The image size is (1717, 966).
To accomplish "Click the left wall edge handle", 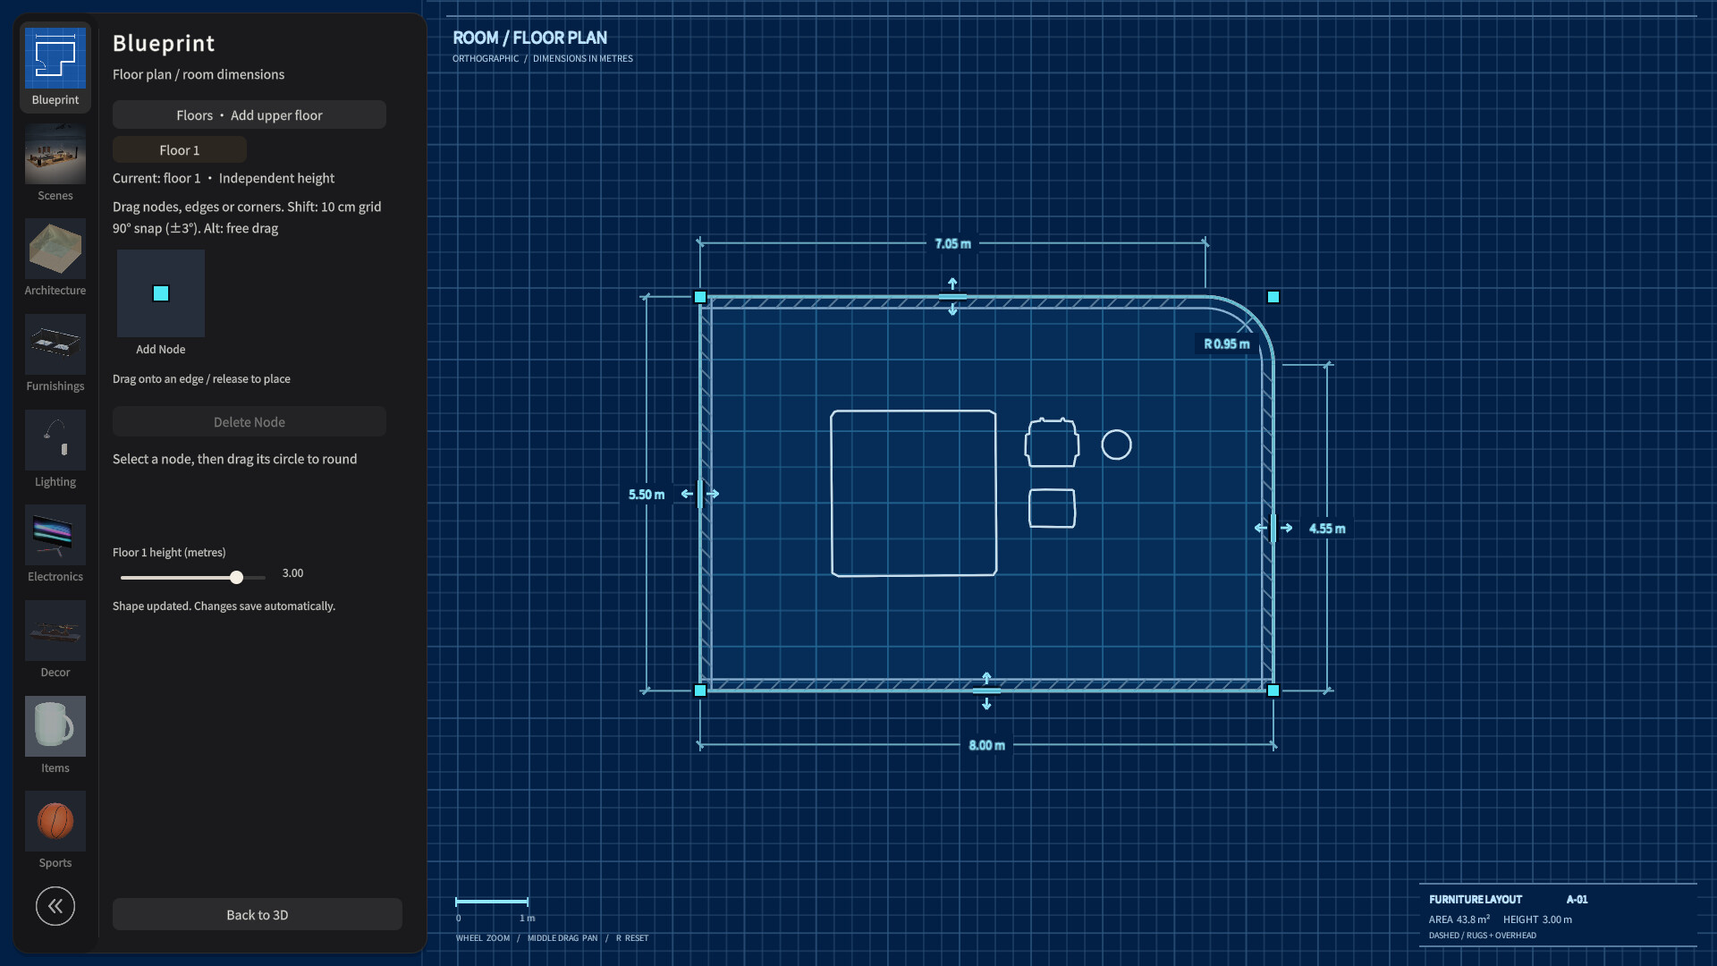I will click(x=700, y=494).
